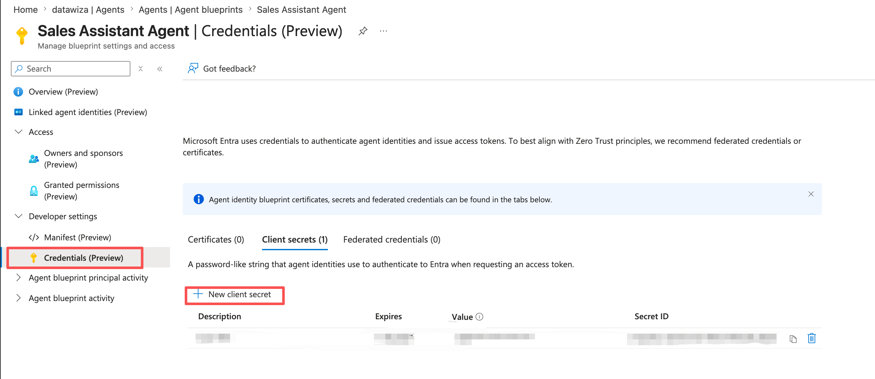Click the Credentials key icon in sidebar
The height and width of the screenshot is (379, 875).
[34, 258]
